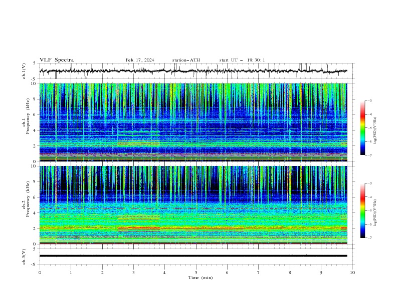Click time axis tick label "0"
This screenshot has width=397, height=306.
[40, 272]
